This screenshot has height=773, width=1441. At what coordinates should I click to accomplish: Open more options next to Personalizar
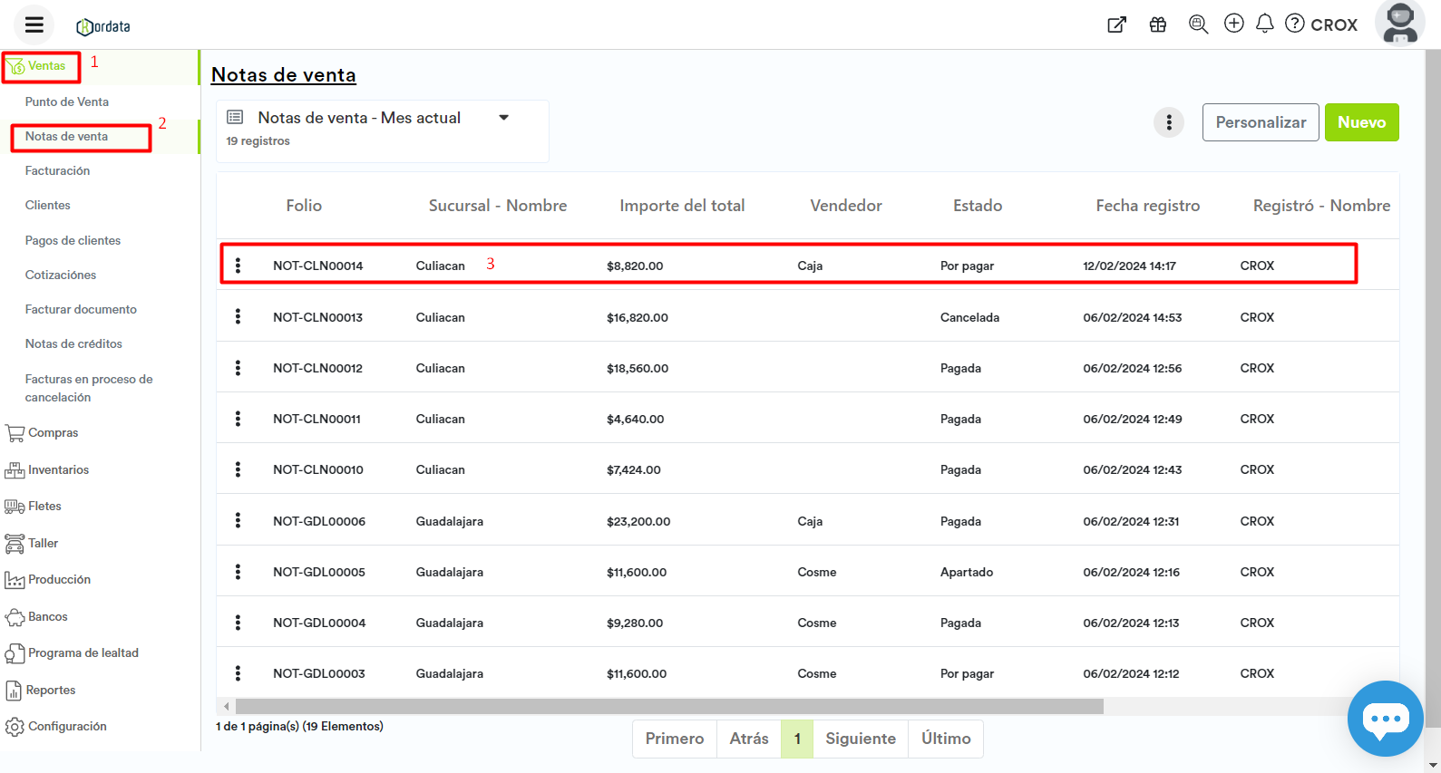click(x=1169, y=122)
